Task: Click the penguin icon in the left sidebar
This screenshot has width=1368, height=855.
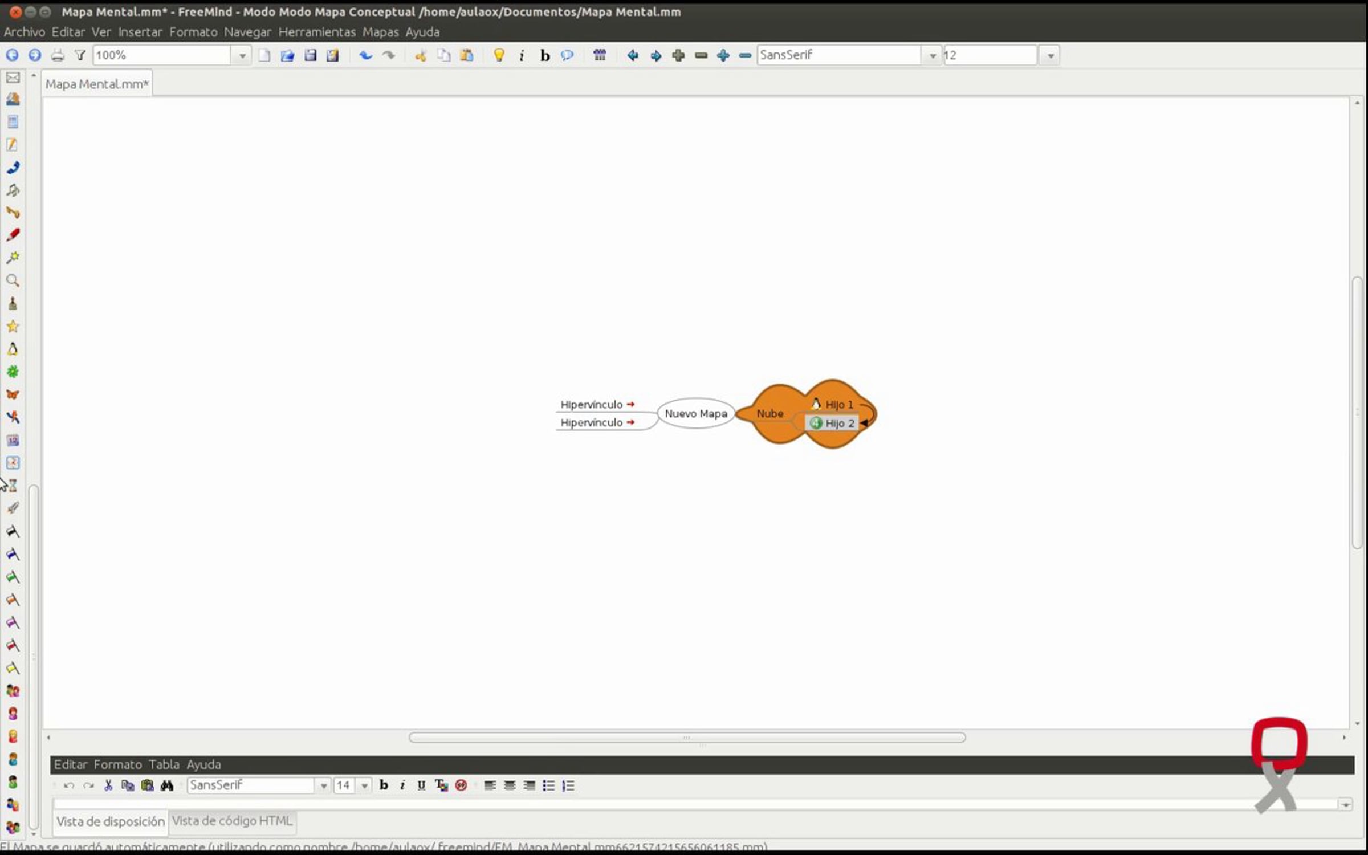Action: pyautogui.click(x=13, y=349)
